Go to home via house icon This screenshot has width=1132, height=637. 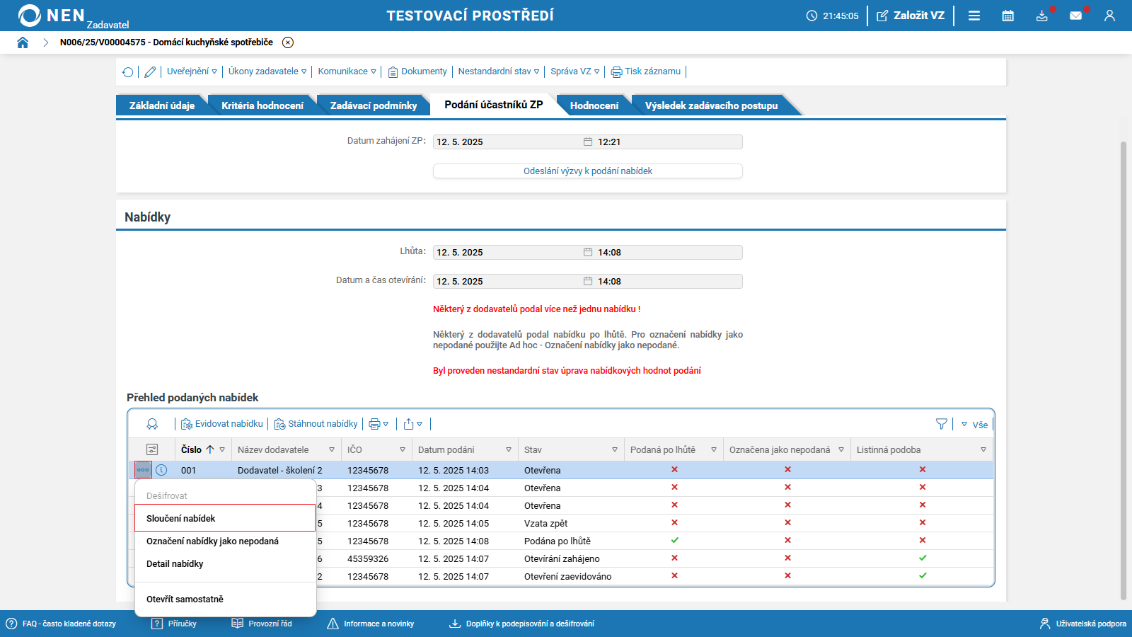(23, 42)
